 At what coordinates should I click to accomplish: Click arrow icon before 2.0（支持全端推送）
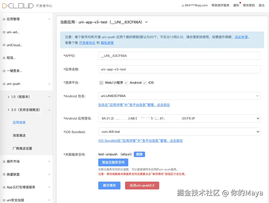(8, 110)
